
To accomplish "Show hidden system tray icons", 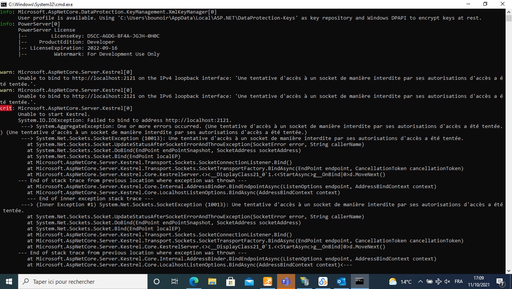I will coord(420,281).
